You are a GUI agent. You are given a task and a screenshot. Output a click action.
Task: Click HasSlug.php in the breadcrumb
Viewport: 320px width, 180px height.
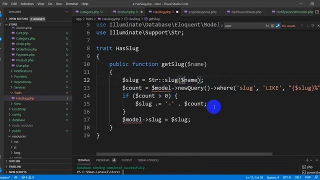(111, 19)
